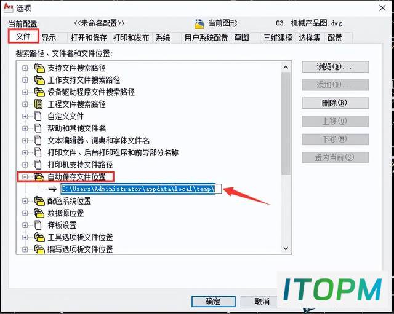
Task: Click the folder icon next to 数据源位置
Action: [39, 213]
